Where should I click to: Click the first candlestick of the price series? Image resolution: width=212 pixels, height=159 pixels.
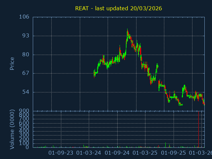click(x=94, y=73)
